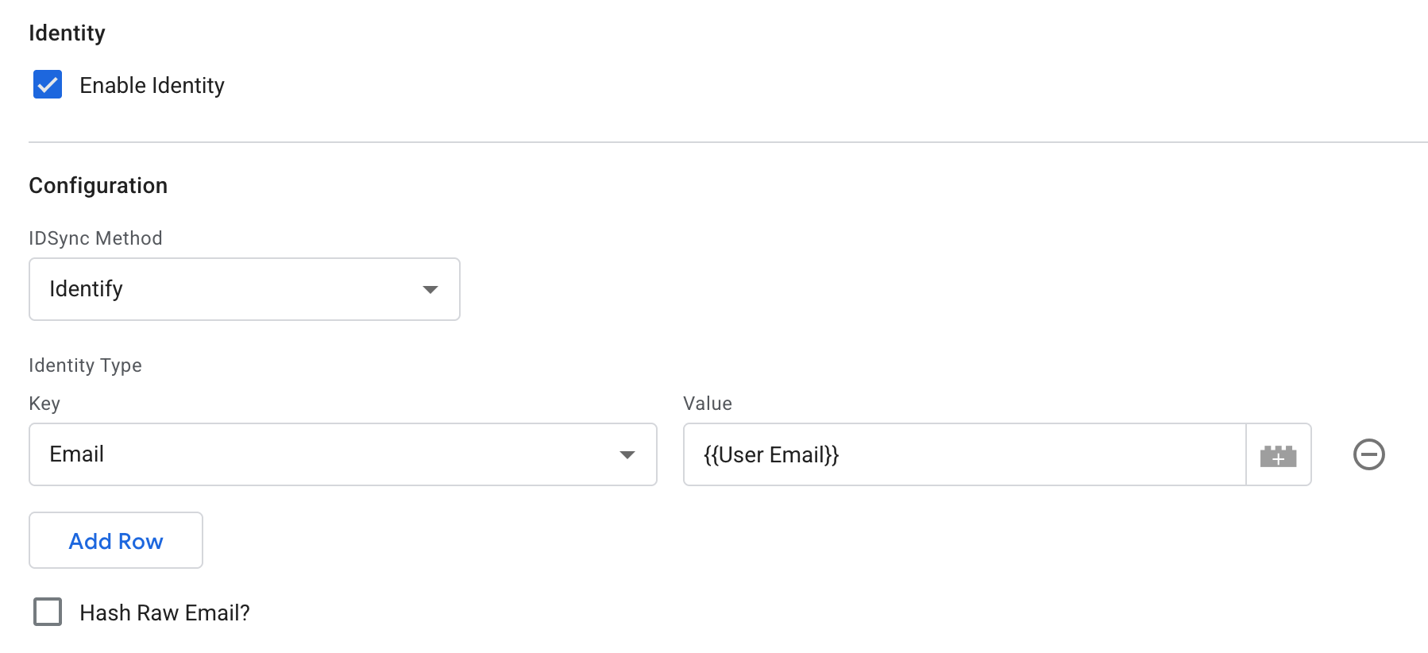Uncheck the Enable Identity checkbox
The width and height of the screenshot is (1428, 653).
tap(48, 85)
